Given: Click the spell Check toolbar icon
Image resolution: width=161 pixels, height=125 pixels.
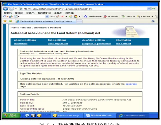Looking at the screenshot, I should point(123,16).
